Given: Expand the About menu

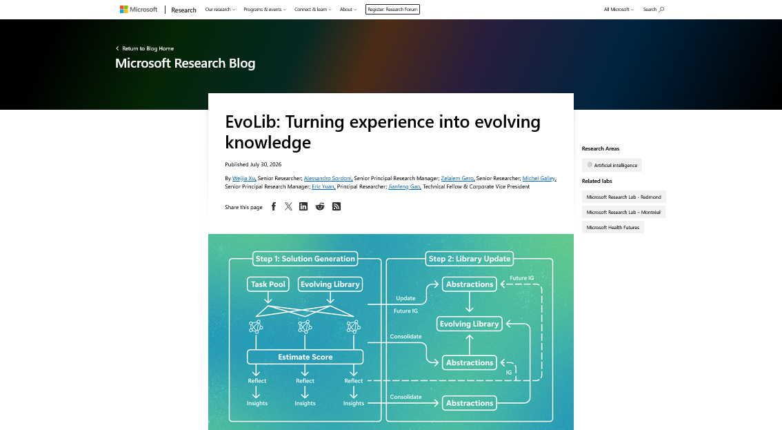Looking at the screenshot, I should click(348, 10).
